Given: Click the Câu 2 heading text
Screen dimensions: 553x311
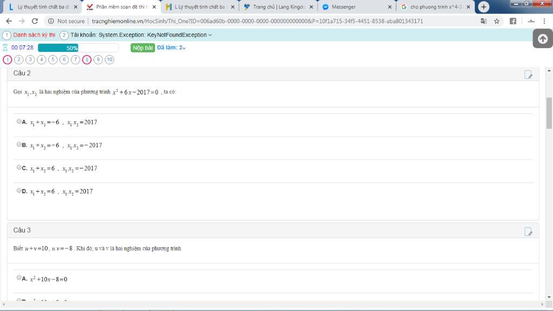Looking at the screenshot, I should pyautogui.click(x=22, y=73).
